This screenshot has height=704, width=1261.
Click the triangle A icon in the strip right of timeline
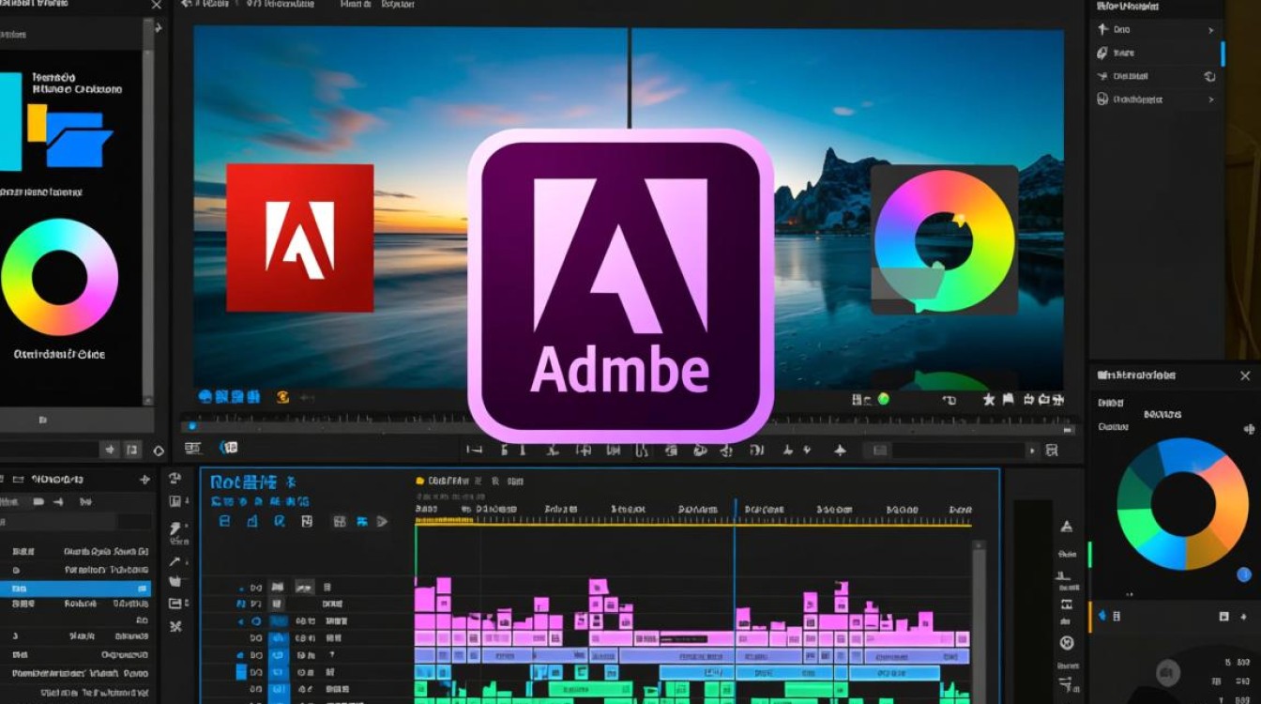[x=1066, y=528]
